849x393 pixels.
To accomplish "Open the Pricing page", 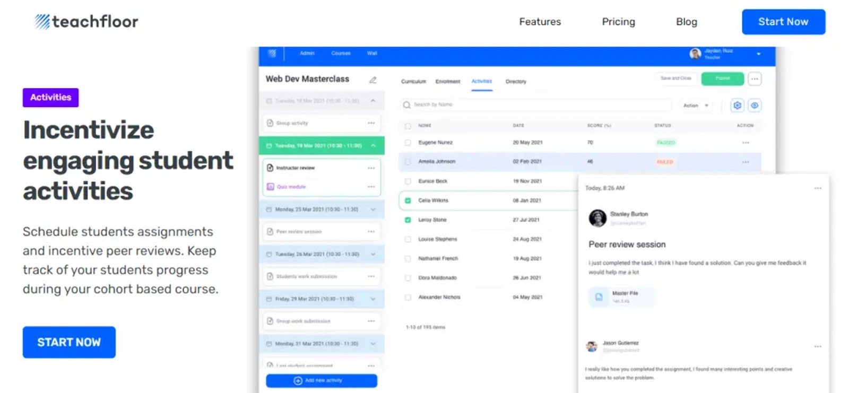I will tap(618, 22).
